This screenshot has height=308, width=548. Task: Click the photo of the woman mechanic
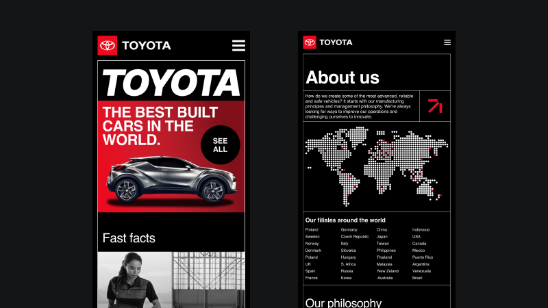134,280
